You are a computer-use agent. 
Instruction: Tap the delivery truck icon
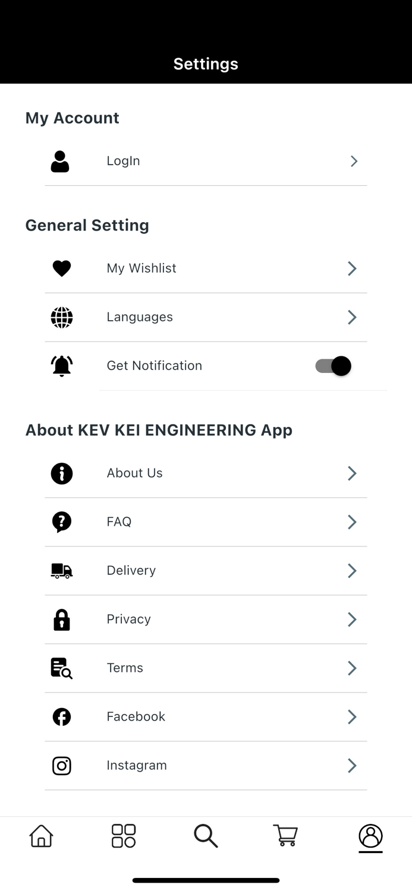click(x=62, y=570)
